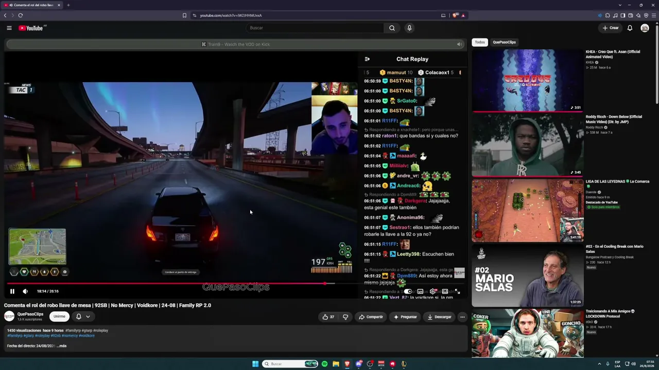Like the video with thumbs up
Image resolution: width=659 pixels, height=370 pixels.
tap(328, 317)
